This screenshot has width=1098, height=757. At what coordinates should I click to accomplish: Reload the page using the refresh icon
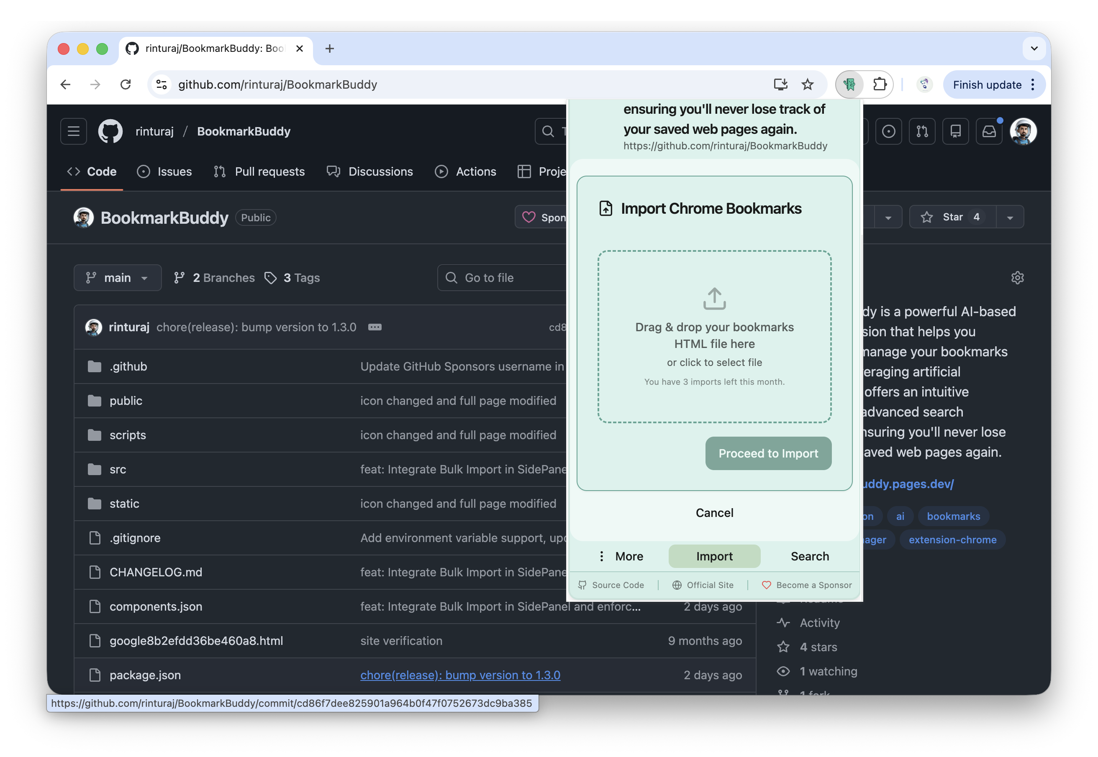(126, 84)
